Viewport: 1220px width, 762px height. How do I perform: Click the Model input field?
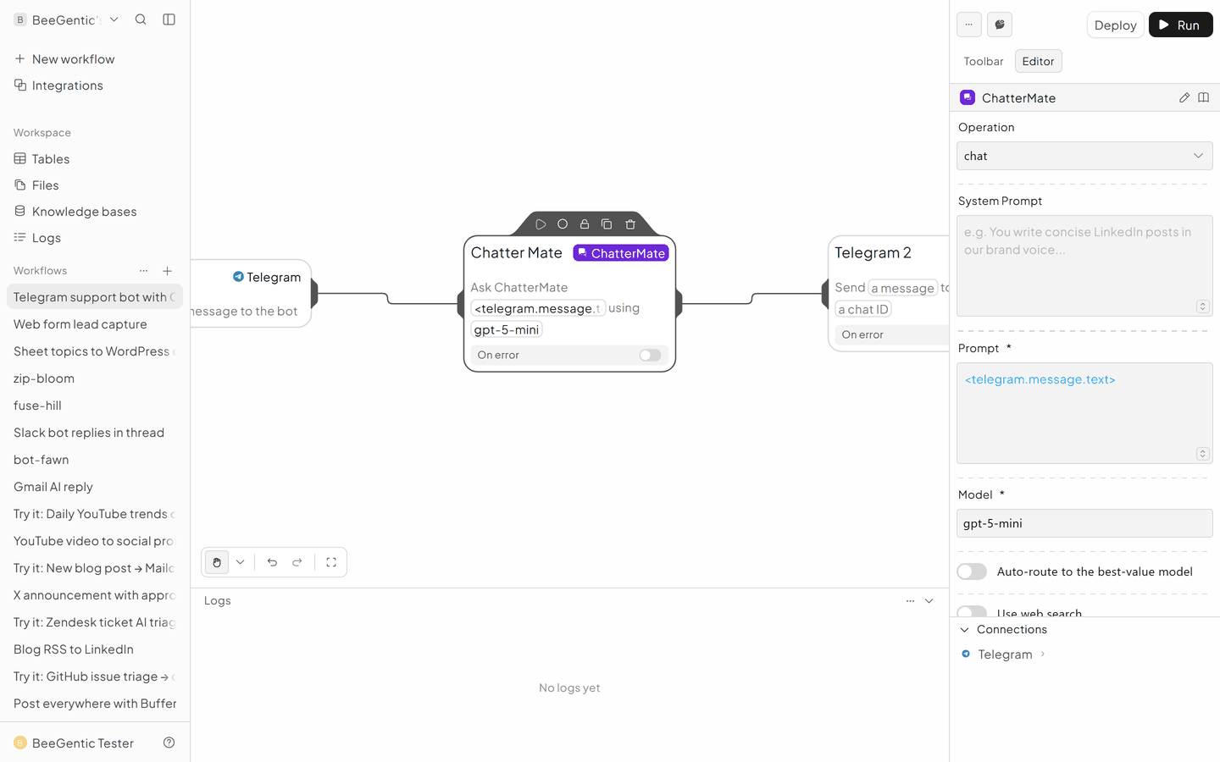(x=1084, y=523)
